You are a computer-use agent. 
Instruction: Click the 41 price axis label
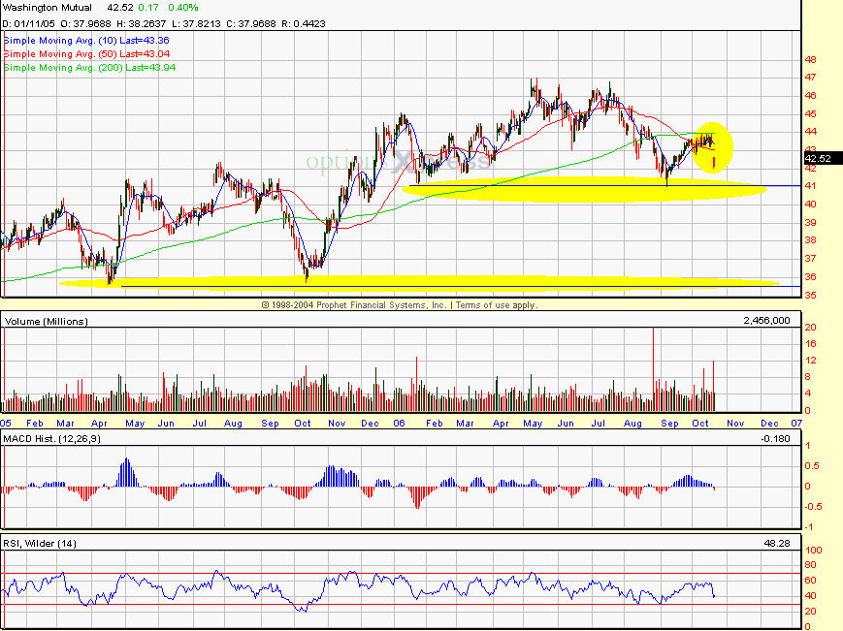tap(811, 186)
